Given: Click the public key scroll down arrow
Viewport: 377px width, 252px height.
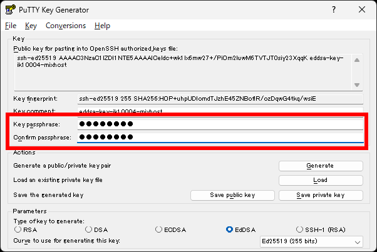Looking at the screenshot, I should click(x=357, y=85).
